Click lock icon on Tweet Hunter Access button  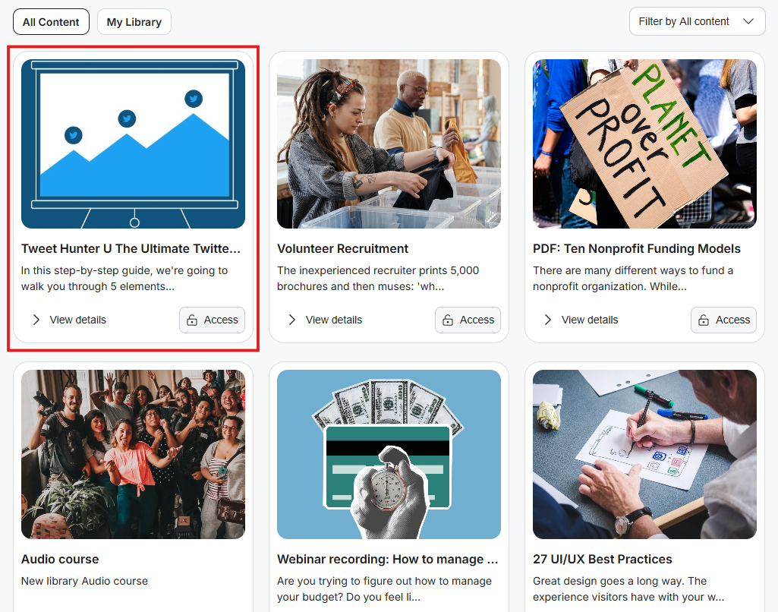(192, 320)
